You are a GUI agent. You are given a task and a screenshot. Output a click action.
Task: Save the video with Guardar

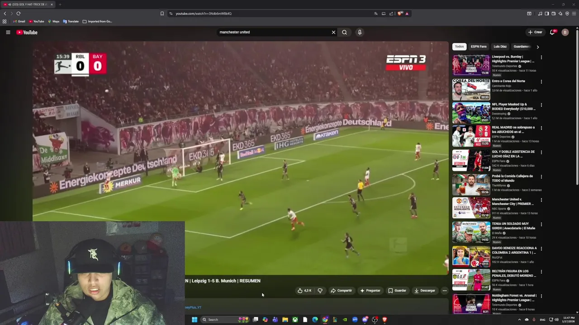tap(397, 291)
